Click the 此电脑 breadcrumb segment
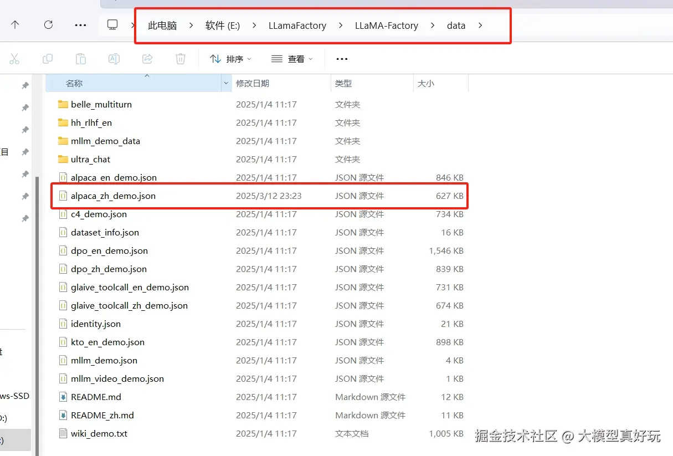The image size is (673, 456). (162, 25)
